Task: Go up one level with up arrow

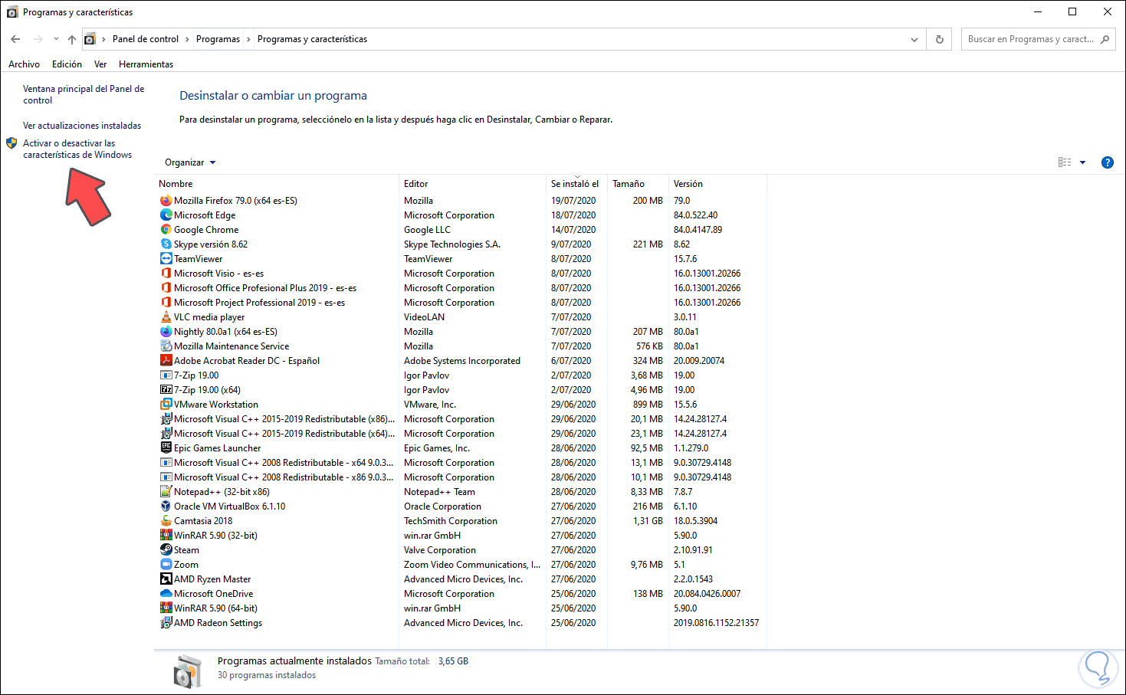Action: coord(72,39)
